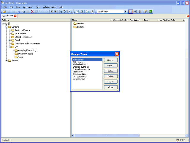
Task: Refresh the library with green arrows icon
Action: (x=151, y=12)
